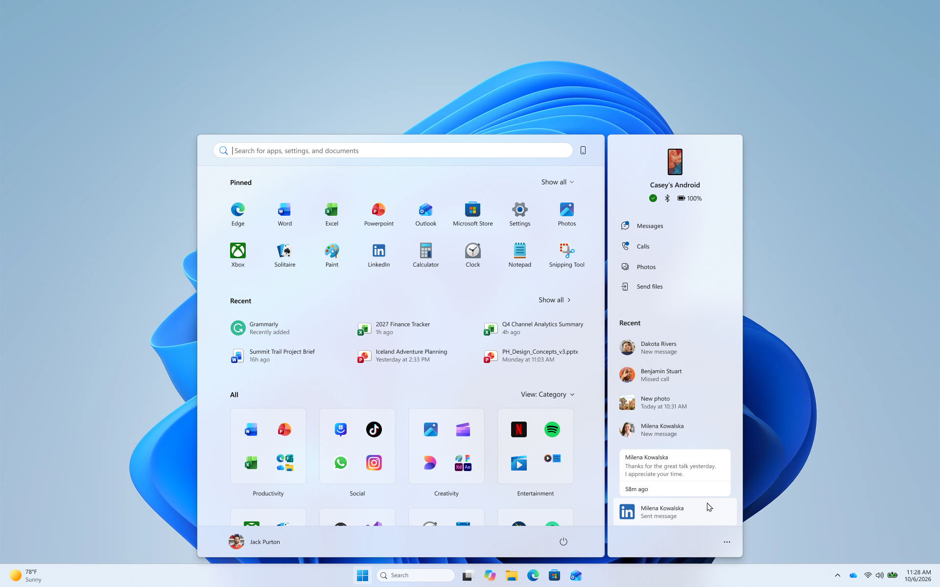
Task: Launch the Solitaire game
Action: [x=285, y=255]
